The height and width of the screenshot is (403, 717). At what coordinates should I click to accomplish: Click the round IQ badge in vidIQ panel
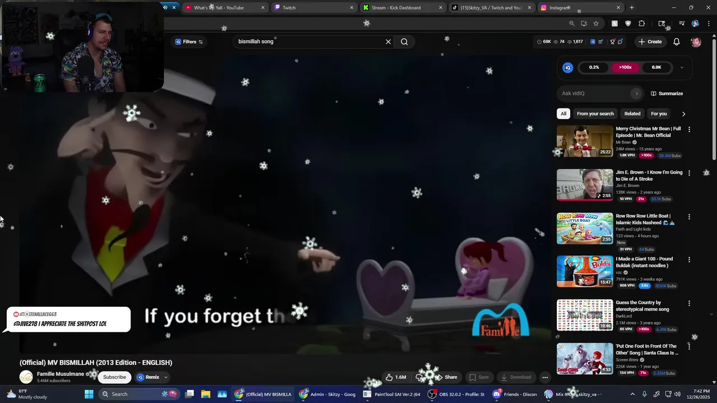point(568,67)
